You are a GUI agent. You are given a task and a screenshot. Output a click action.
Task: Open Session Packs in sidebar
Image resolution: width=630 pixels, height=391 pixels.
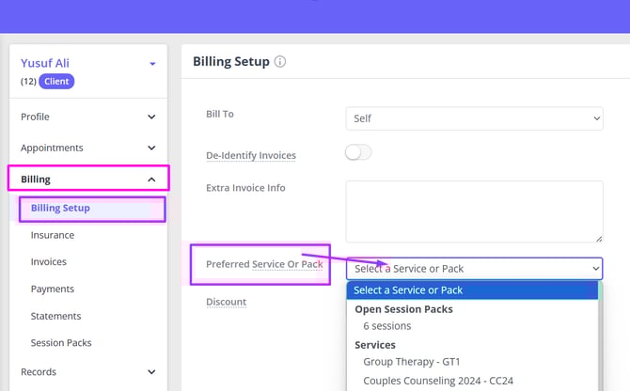pos(61,343)
